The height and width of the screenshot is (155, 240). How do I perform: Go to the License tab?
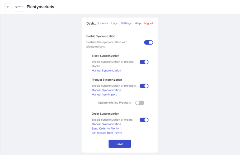[103, 23]
